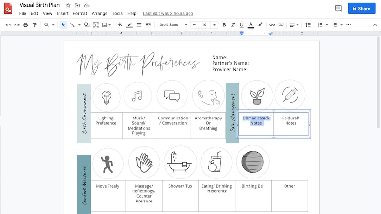Select the birthing ball image
The height and width of the screenshot is (214, 381).
click(x=253, y=162)
